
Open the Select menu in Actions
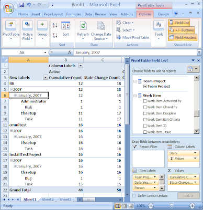(x=126, y=30)
